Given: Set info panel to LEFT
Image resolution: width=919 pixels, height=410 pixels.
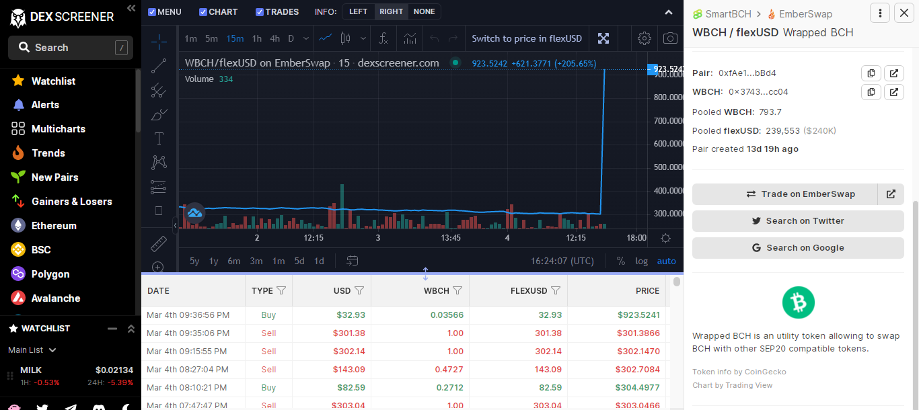Looking at the screenshot, I should (359, 11).
